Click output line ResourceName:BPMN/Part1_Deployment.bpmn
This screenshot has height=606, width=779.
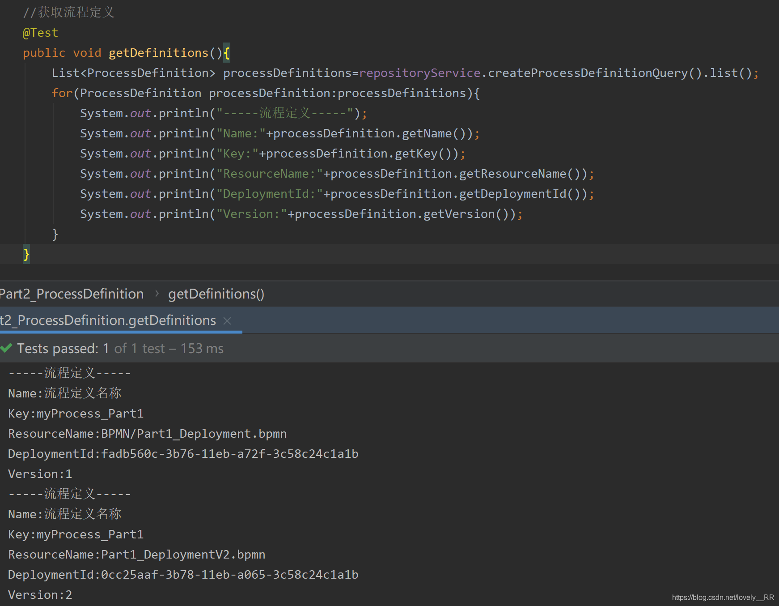click(x=148, y=434)
